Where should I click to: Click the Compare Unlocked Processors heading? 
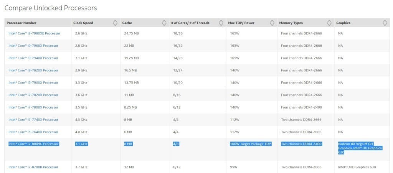51,8
